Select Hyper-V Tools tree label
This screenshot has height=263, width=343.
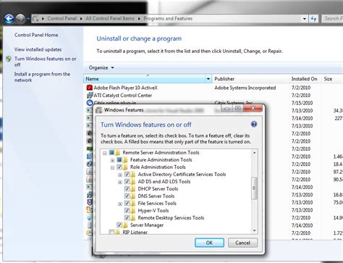click(x=153, y=211)
